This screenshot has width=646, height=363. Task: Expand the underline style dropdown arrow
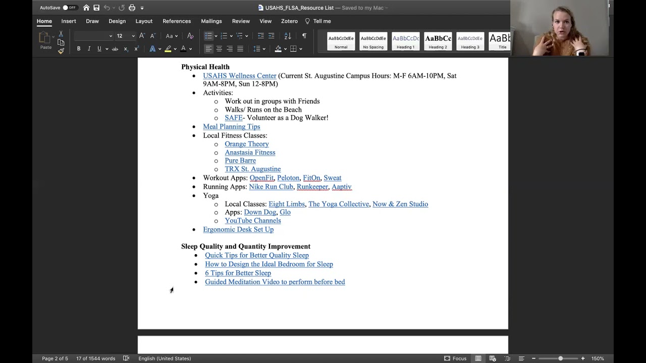point(107,49)
